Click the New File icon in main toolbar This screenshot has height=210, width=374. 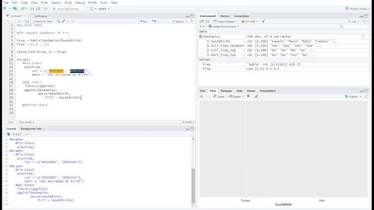[x=5, y=9]
